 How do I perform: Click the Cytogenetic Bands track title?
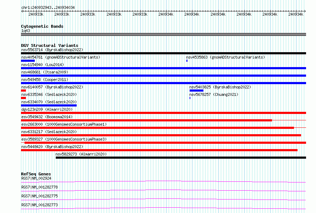pyautogui.click(x=42, y=26)
